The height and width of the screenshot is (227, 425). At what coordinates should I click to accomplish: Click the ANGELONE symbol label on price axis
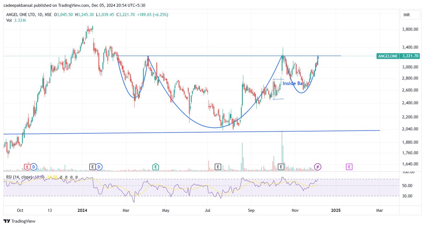click(x=389, y=56)
